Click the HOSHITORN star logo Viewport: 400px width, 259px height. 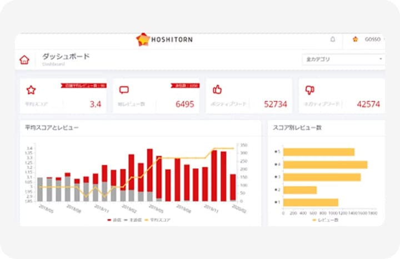click(143, 39)
